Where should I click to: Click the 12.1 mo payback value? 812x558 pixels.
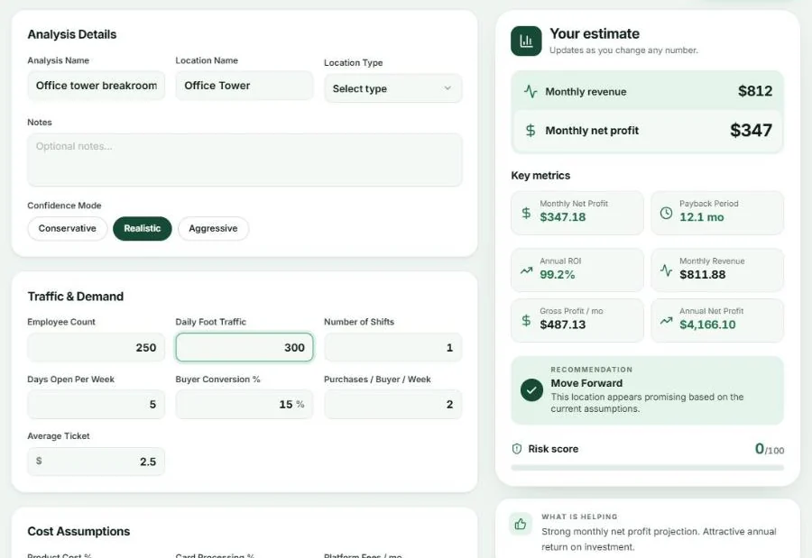tap(702, 217)
